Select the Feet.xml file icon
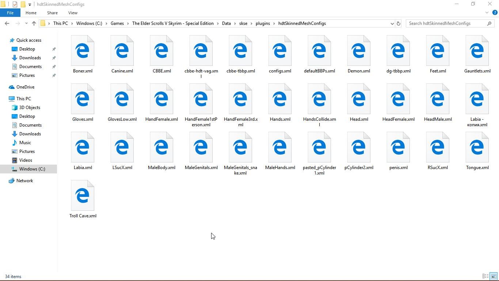The image size is (499, 281). point(438,51)
